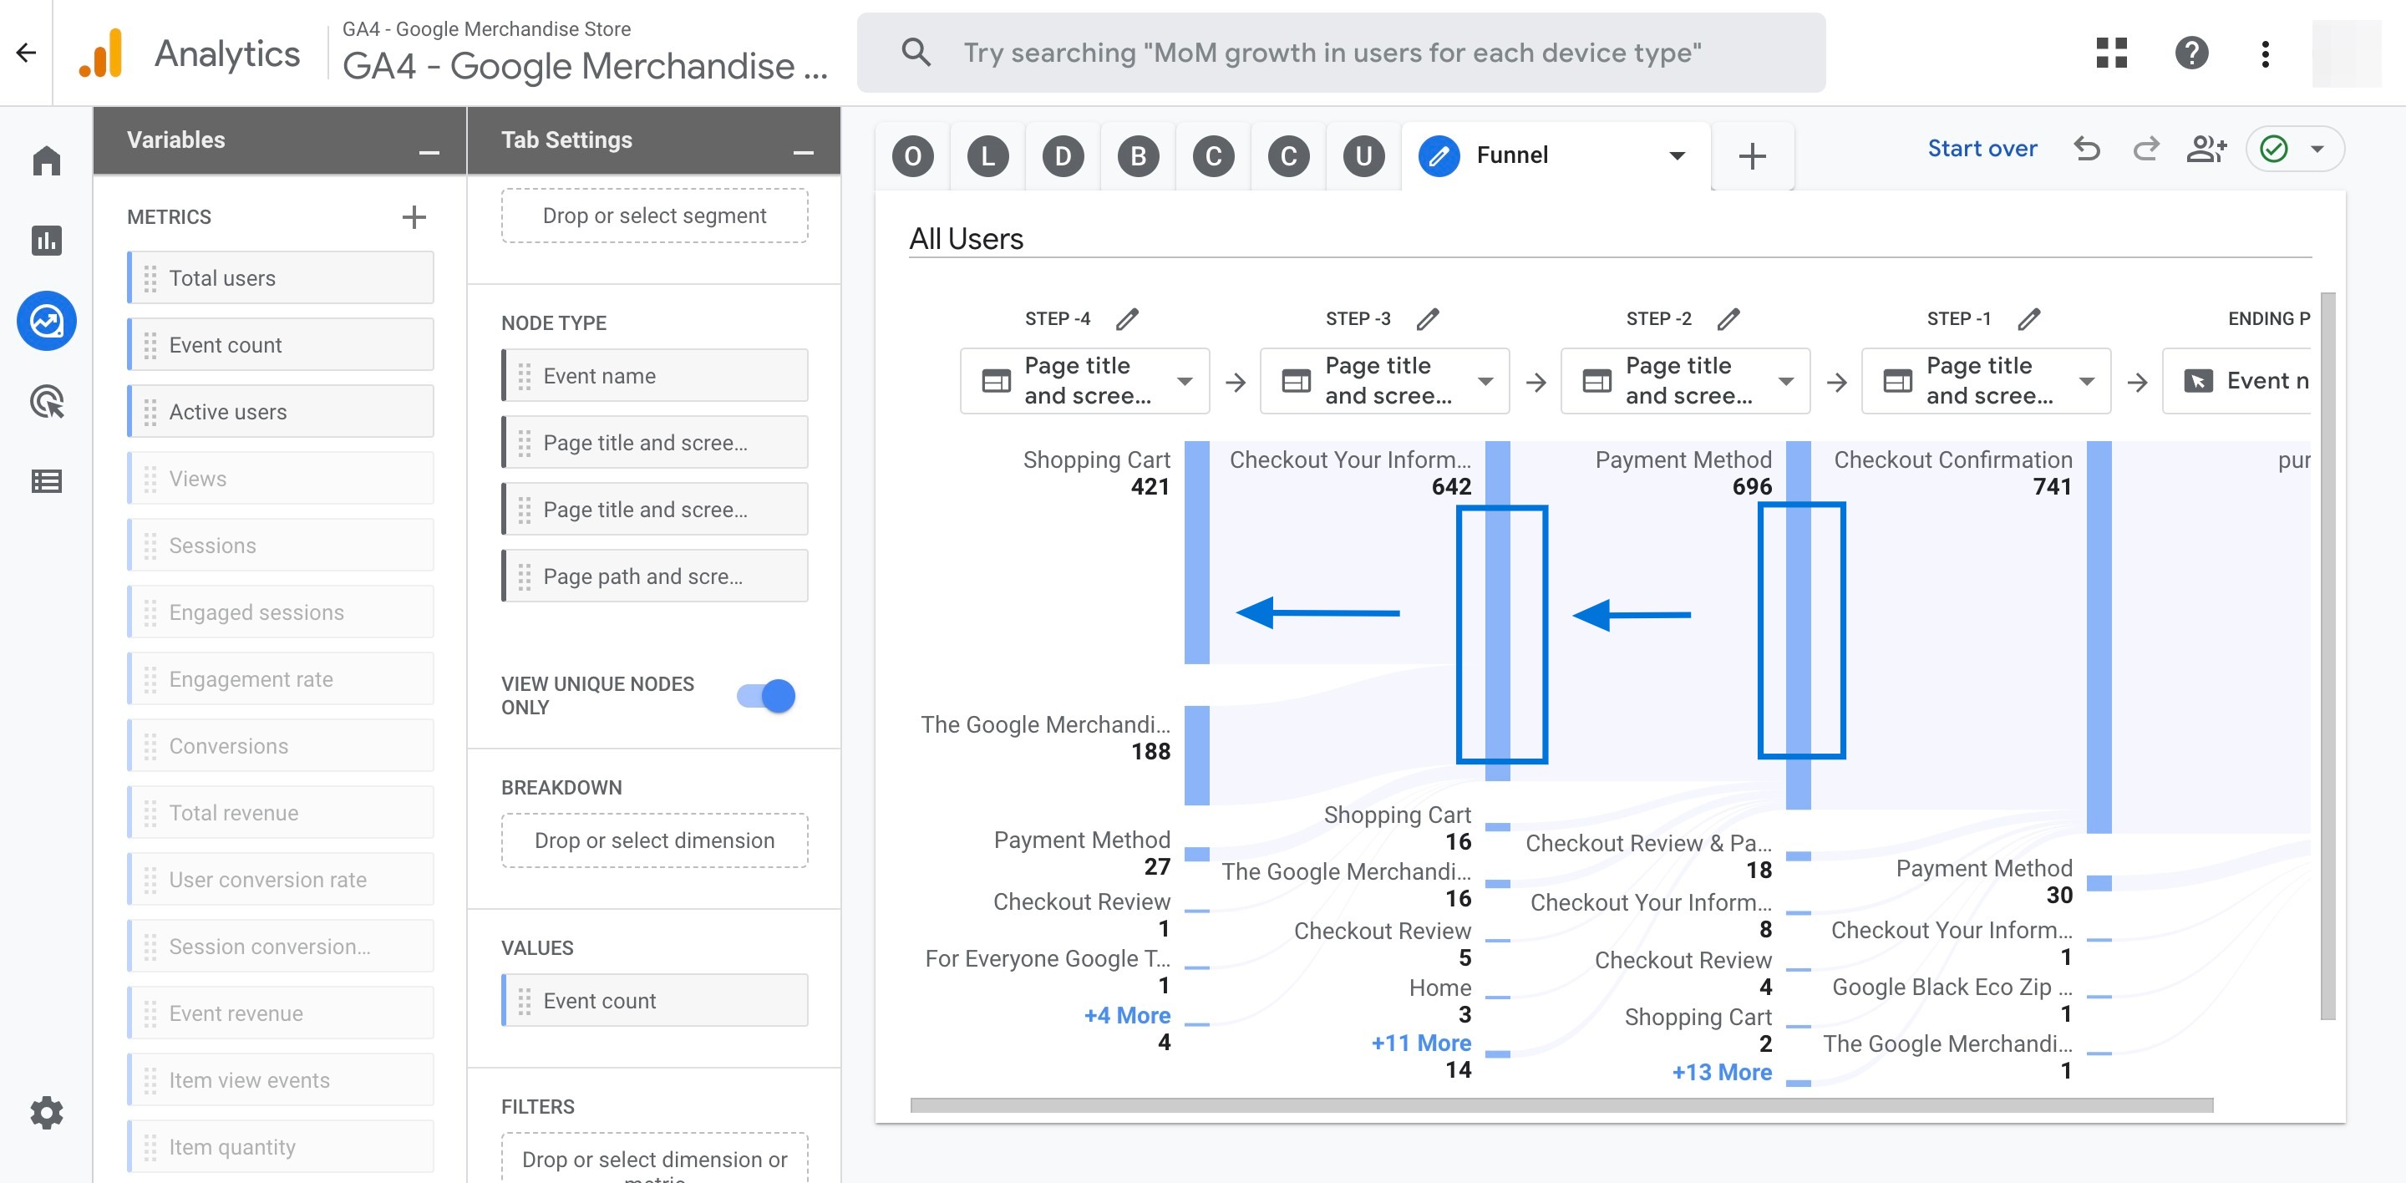
Task: Expand the STEP -3 Page title dropdown
Action: pyautogui.click(x=1485, y=381)
